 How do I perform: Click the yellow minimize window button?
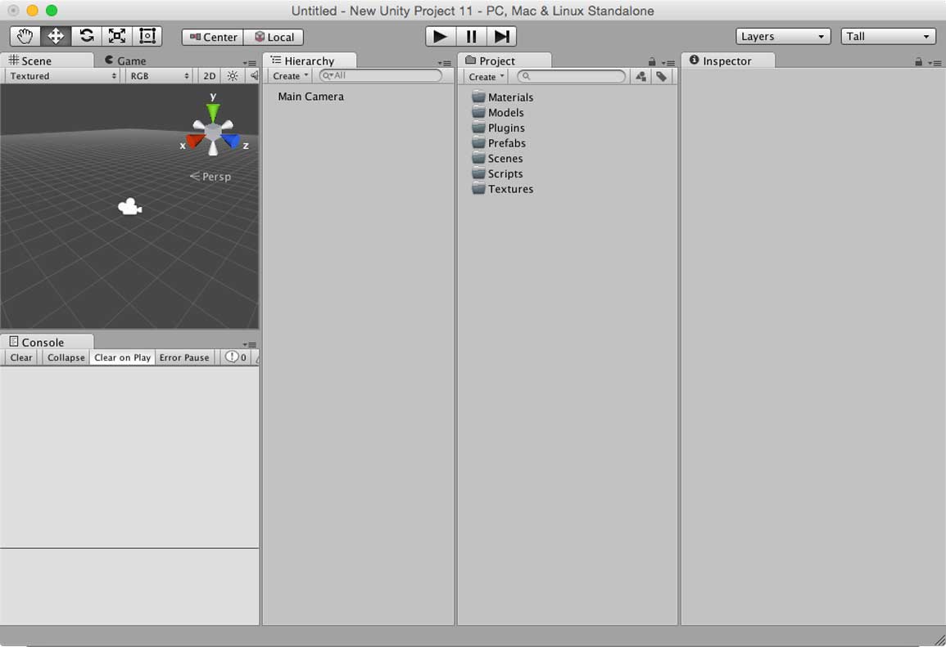[x=33, y=11]
